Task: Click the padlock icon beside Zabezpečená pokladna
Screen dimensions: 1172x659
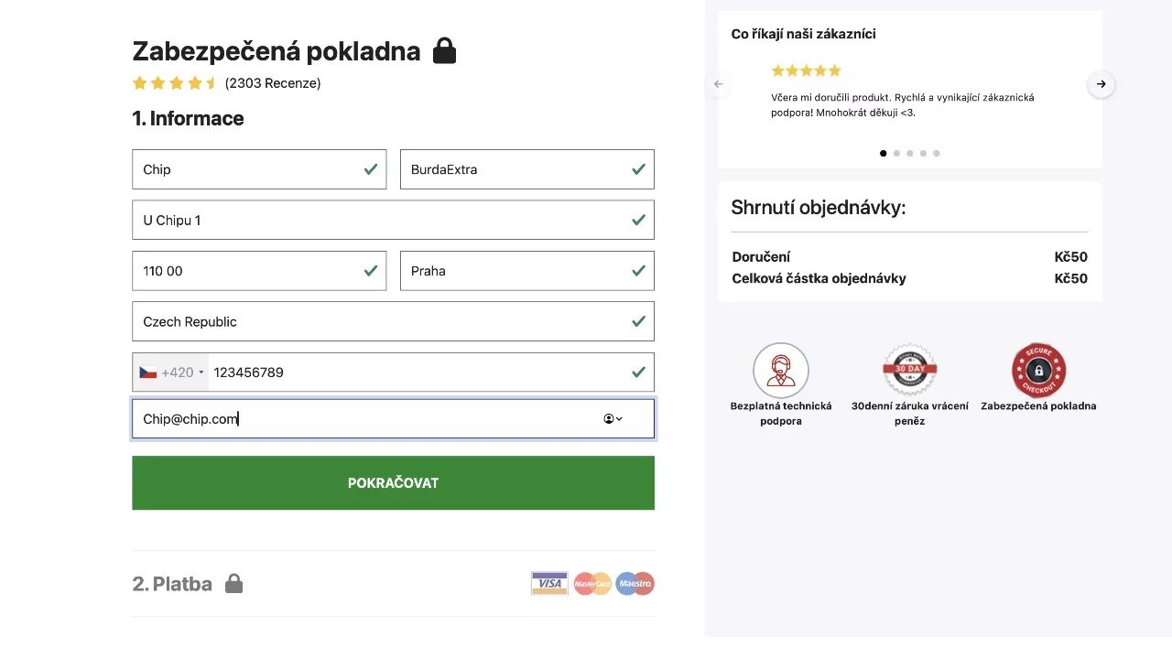Action: [444, 51]
